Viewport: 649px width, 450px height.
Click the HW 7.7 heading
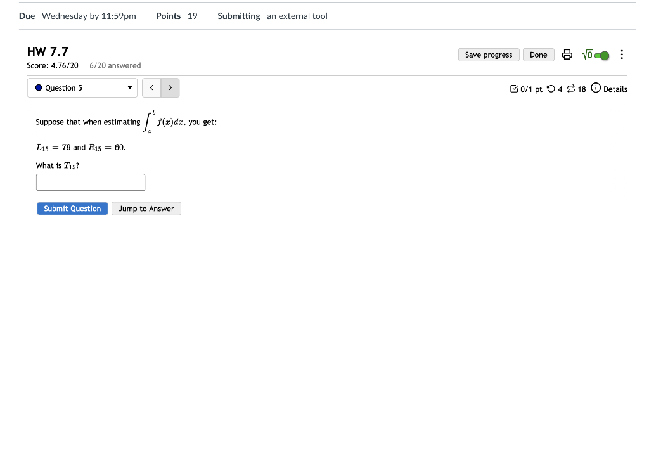(x=48, y=51)
